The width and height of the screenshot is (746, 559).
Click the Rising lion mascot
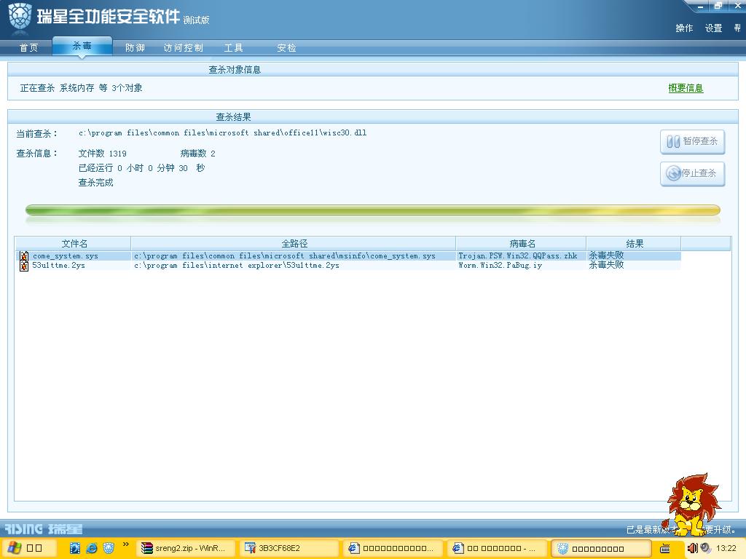pos(692,504)
